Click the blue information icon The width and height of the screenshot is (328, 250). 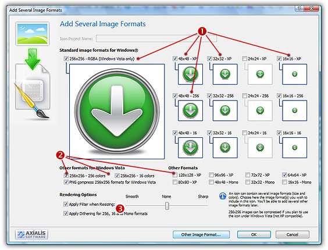223,196
